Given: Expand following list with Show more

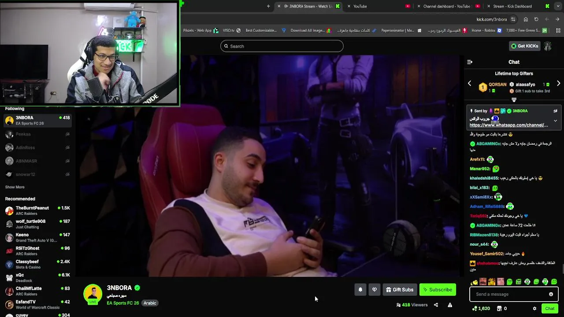Looking at the screenshot, I should 15,187.
